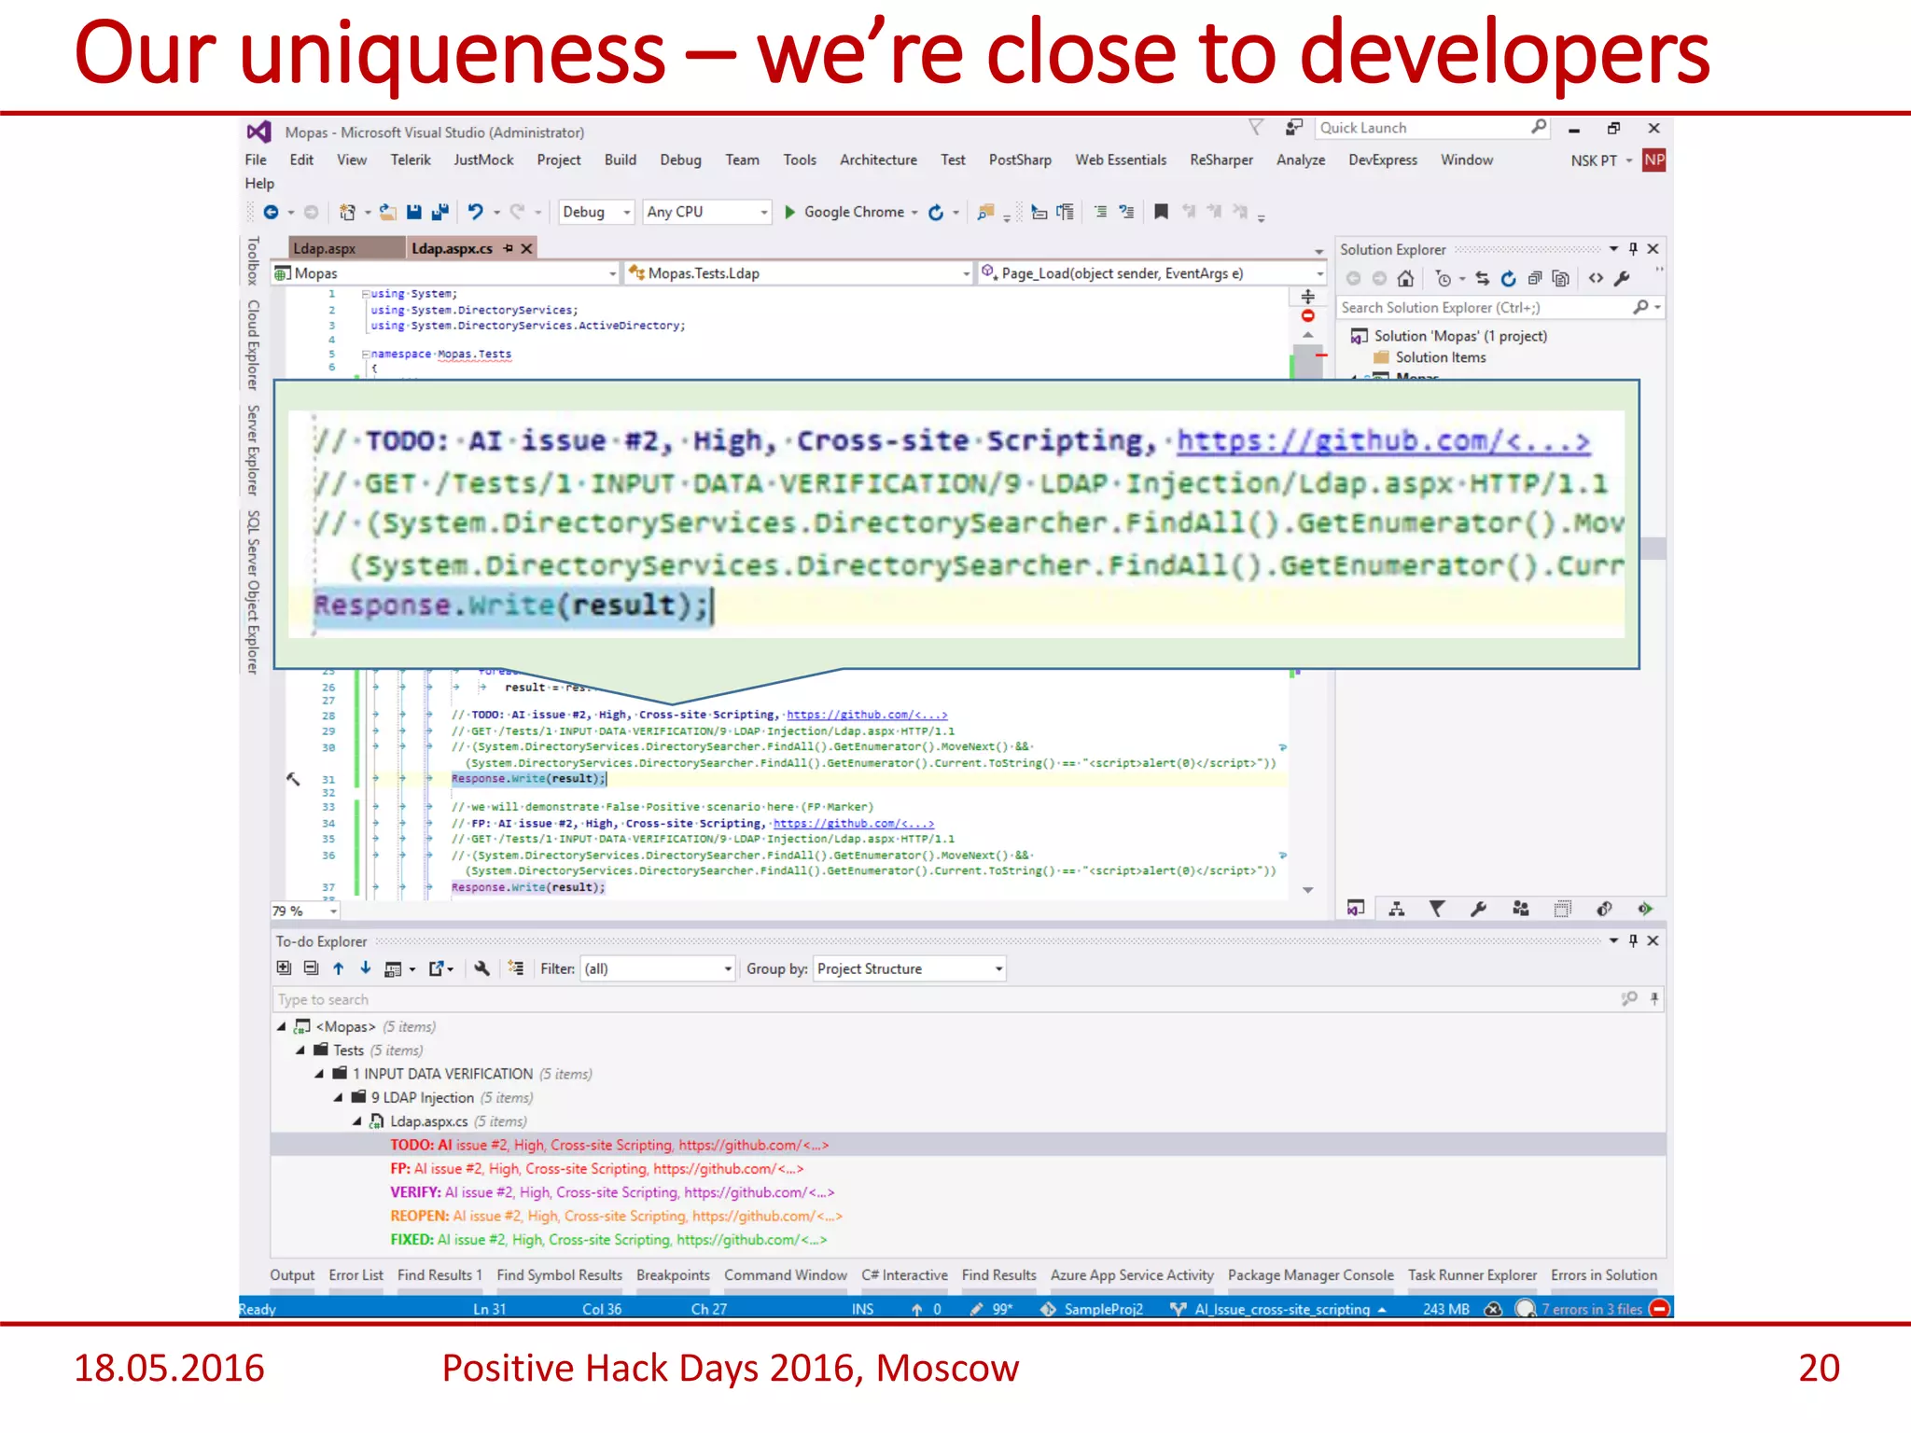Click the notifications flag icon near Quick Launch
Image resolution: width=1911 pixels, height=1433 pixels.
click(1257, 127)
